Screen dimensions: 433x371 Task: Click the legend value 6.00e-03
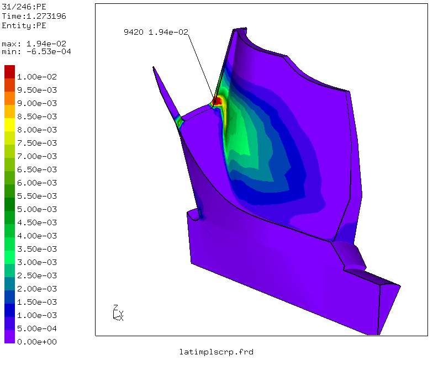37,183
